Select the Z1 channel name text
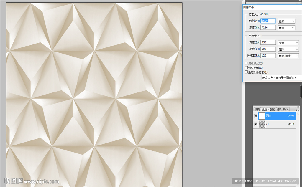 tap(267, 124)
